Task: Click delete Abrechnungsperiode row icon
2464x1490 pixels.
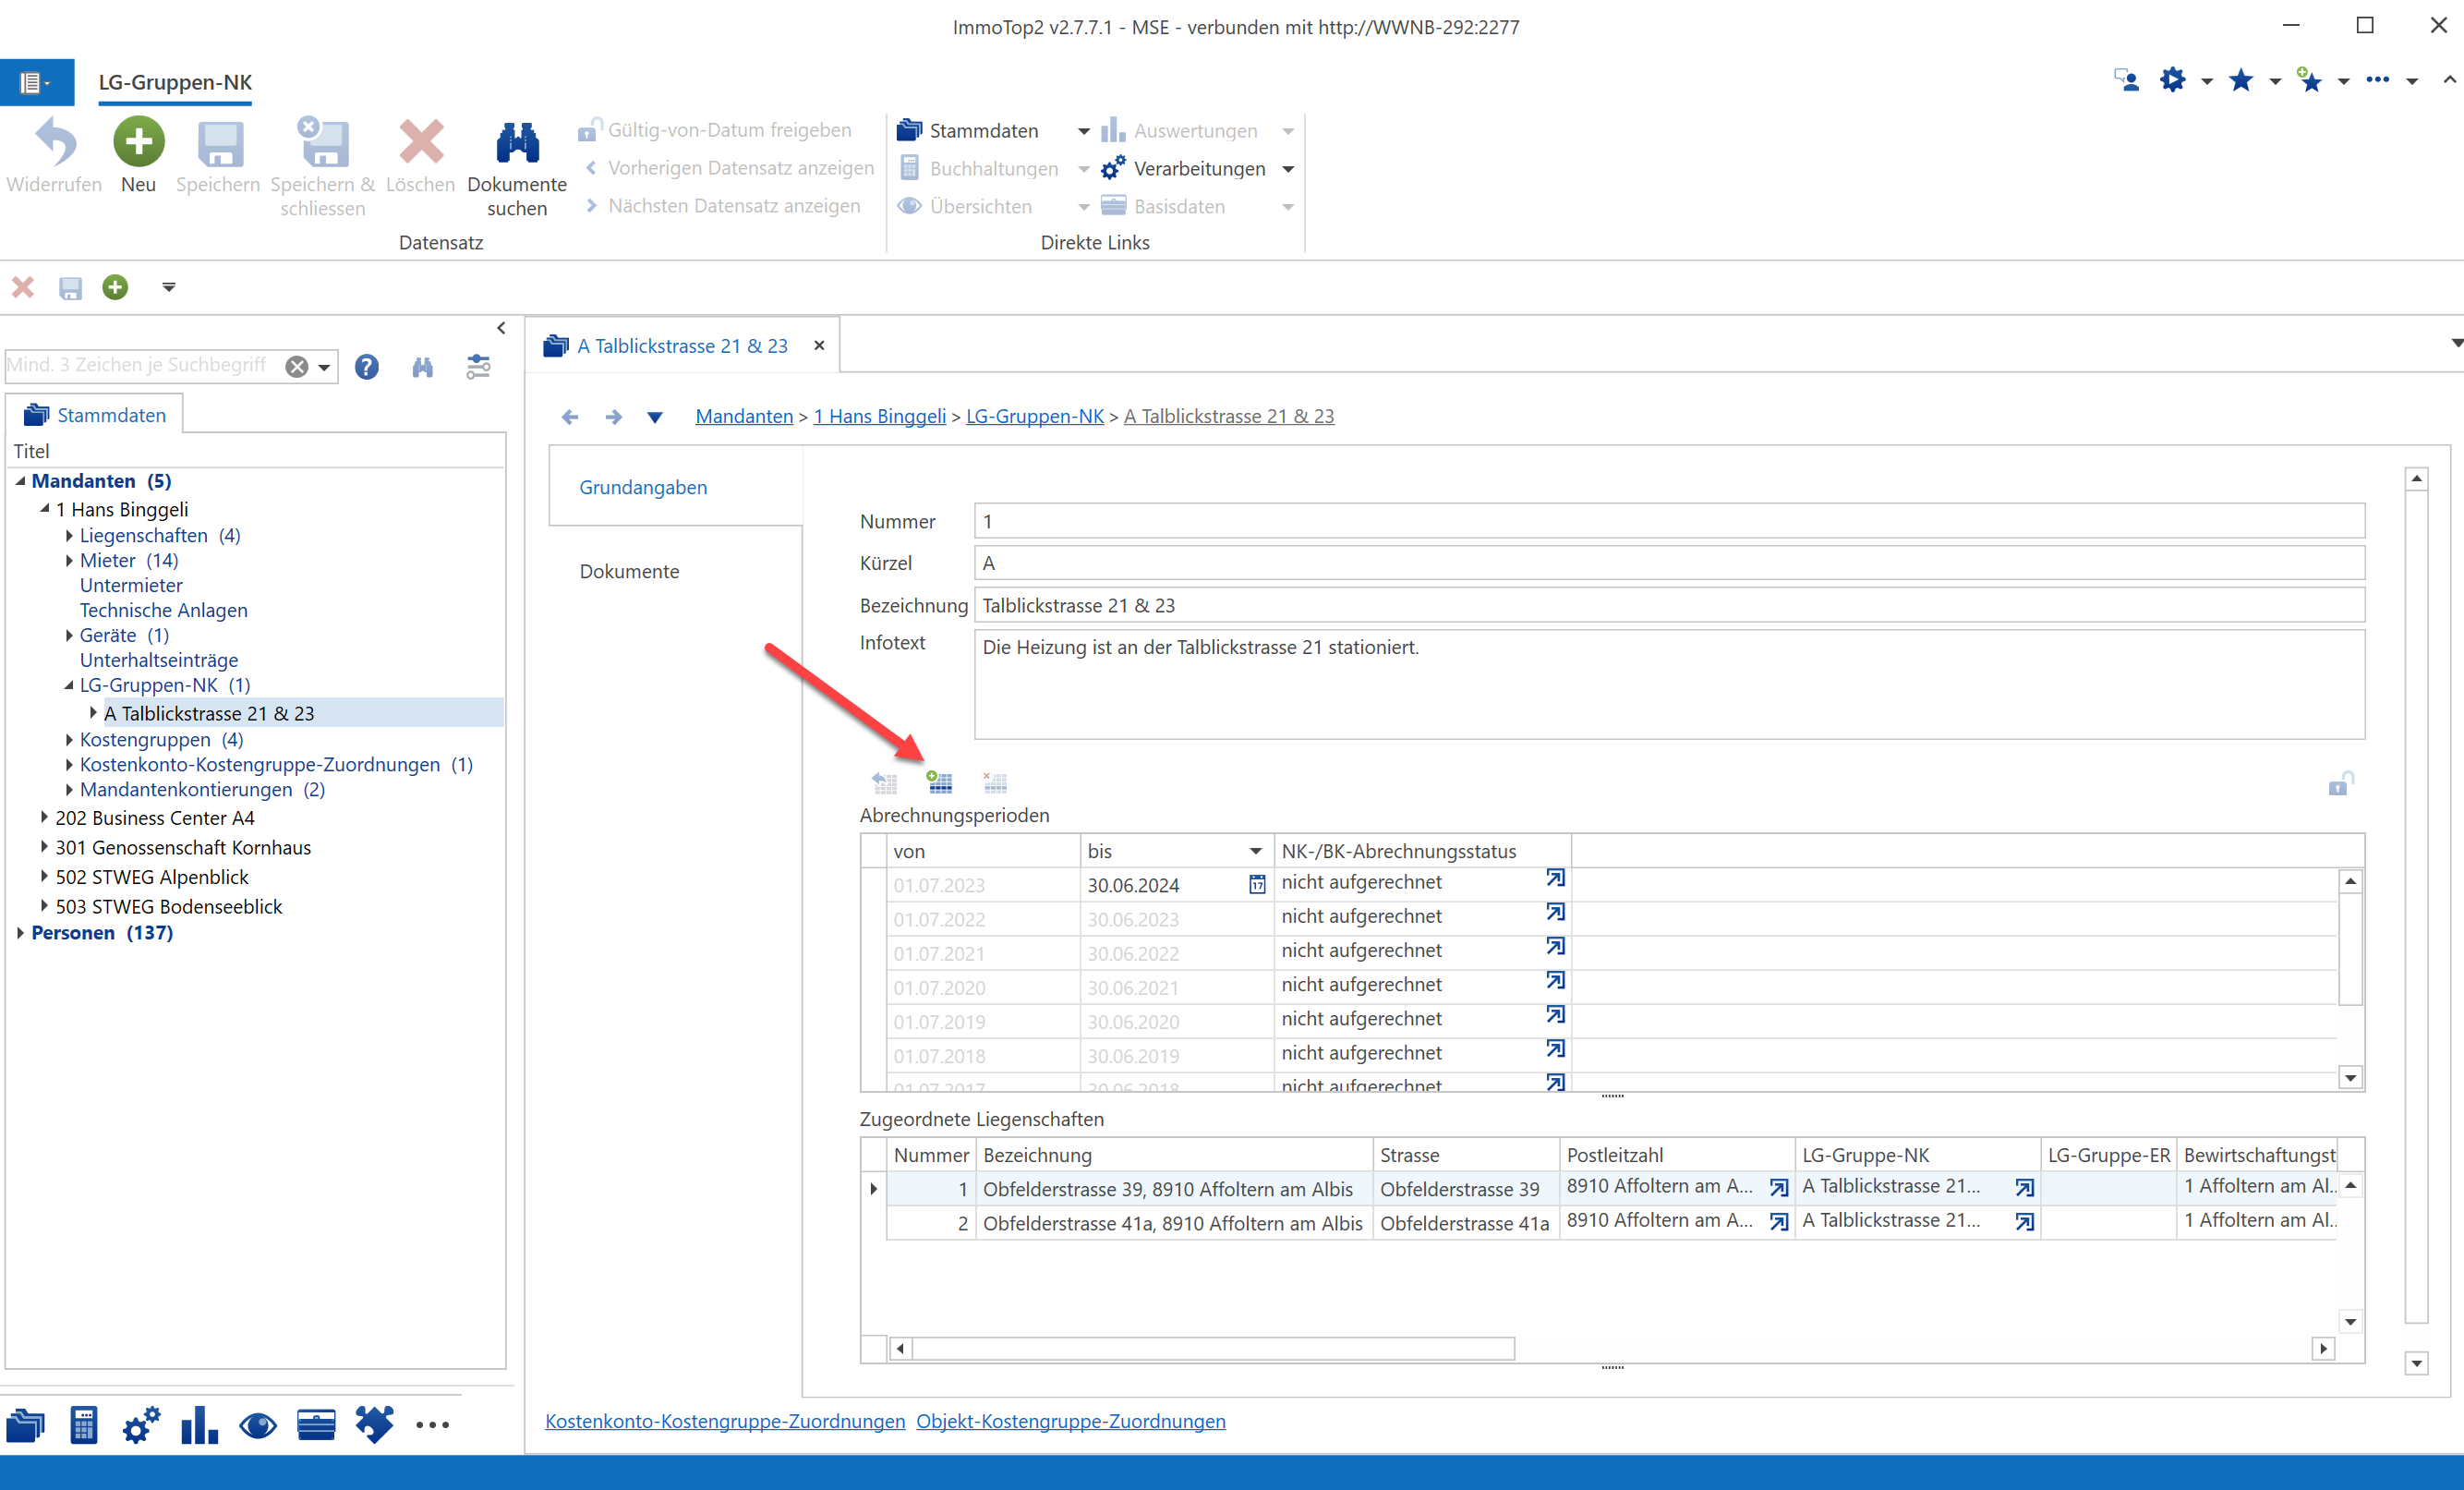Action: click(994, 782)
